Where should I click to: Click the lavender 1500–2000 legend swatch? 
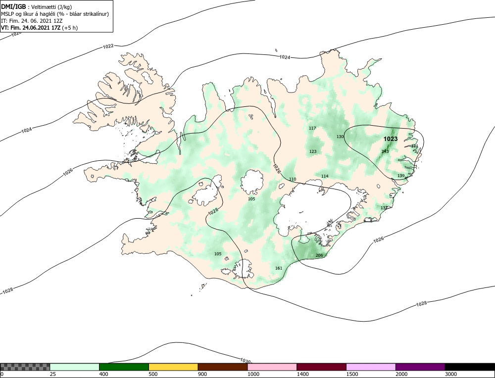(x=371, y=367)
